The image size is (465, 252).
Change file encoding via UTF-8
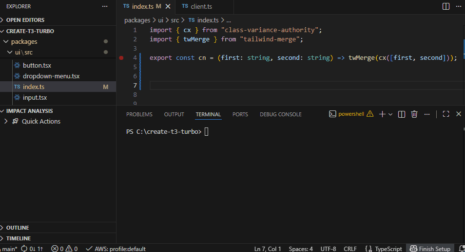tap(328, 249)
